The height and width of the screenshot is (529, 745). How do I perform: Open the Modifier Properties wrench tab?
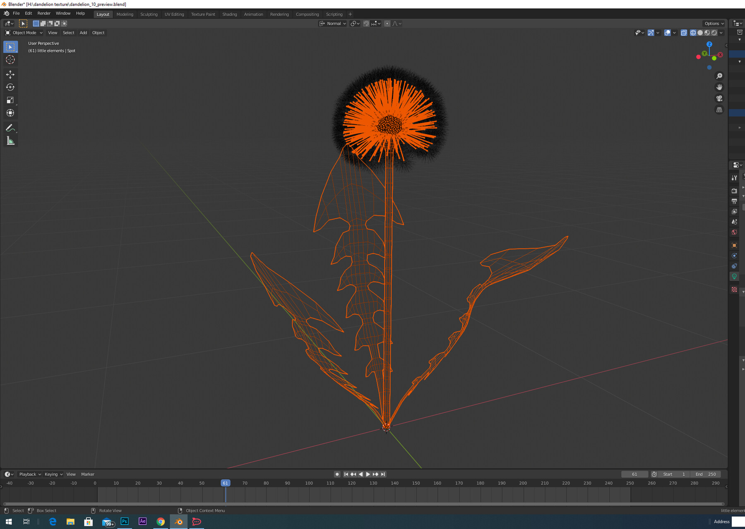735,178
